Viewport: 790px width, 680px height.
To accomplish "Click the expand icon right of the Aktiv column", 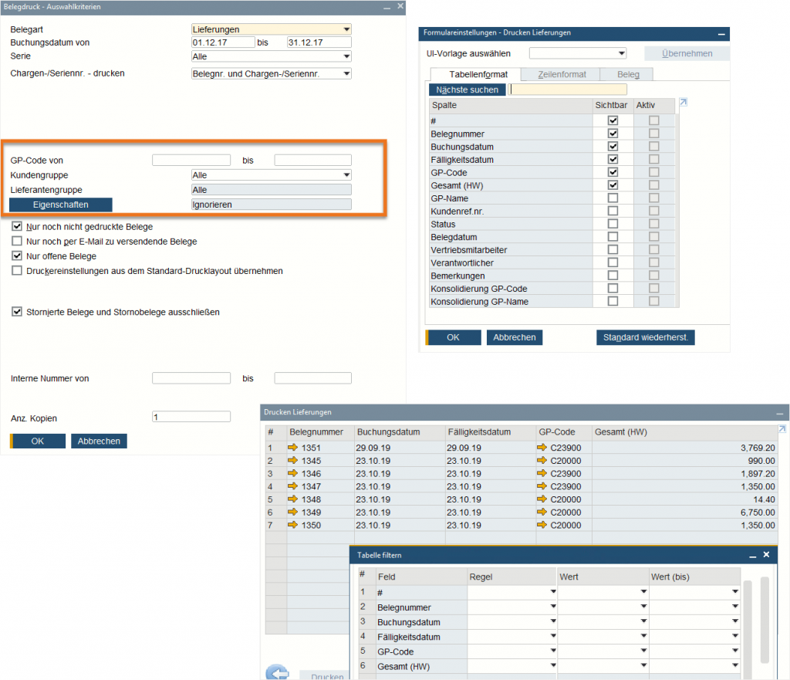I will coord(683,103).
